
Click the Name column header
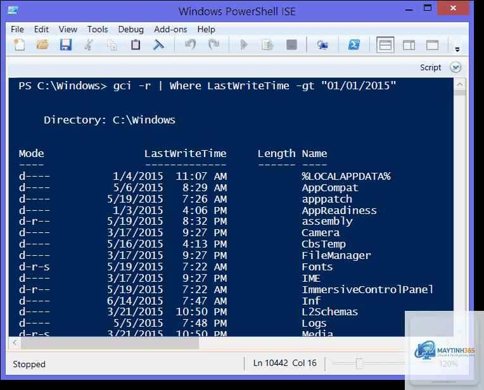pos(314,153)
